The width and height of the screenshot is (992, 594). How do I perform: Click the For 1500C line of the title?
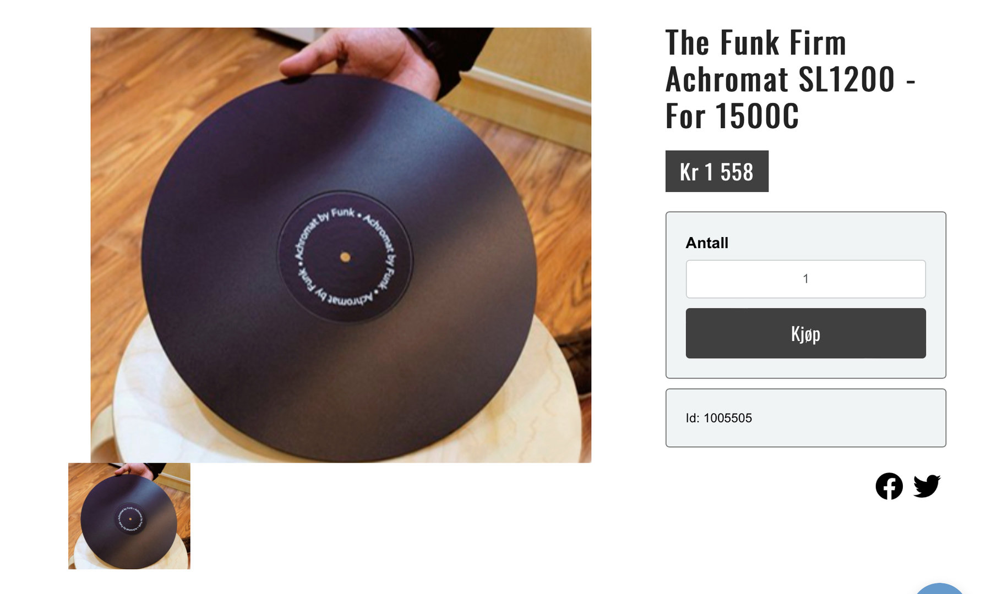(x=732, y=116)
